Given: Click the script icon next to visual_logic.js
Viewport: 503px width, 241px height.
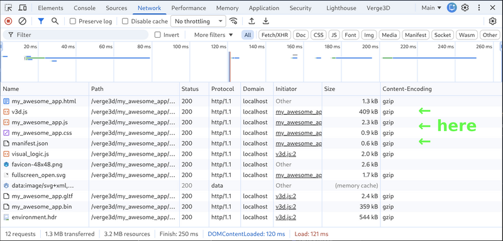Looking at the screenshot, I should [6, 154].
